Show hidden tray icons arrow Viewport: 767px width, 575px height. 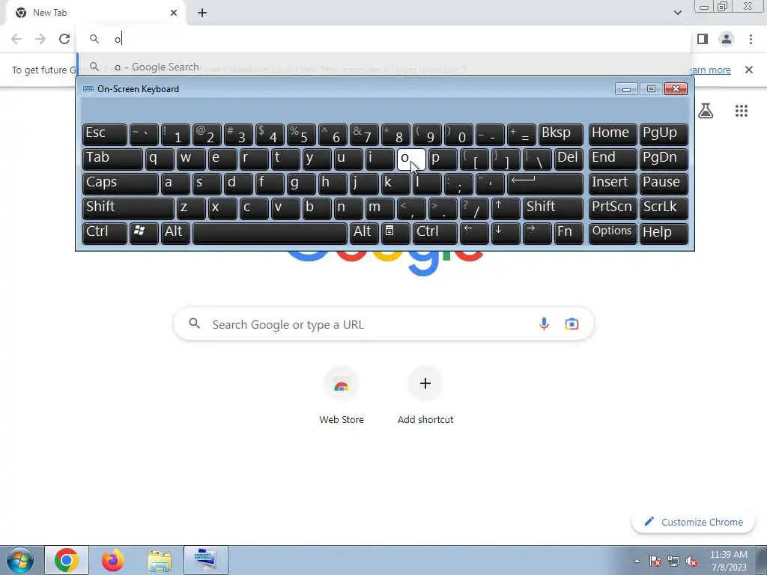click(x=637, y=561)
